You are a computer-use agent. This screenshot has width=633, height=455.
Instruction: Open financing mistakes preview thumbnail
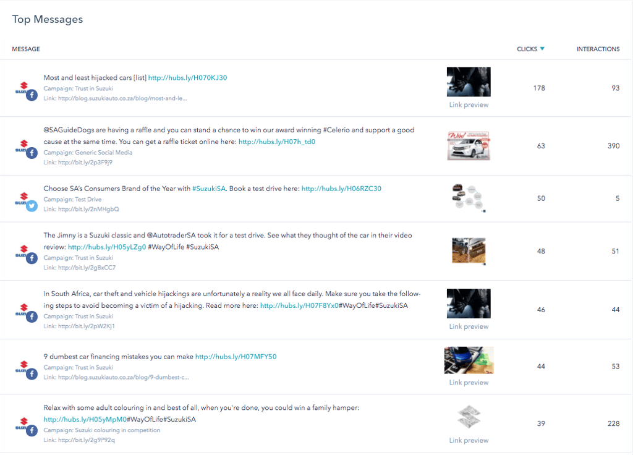pos(469,360)
